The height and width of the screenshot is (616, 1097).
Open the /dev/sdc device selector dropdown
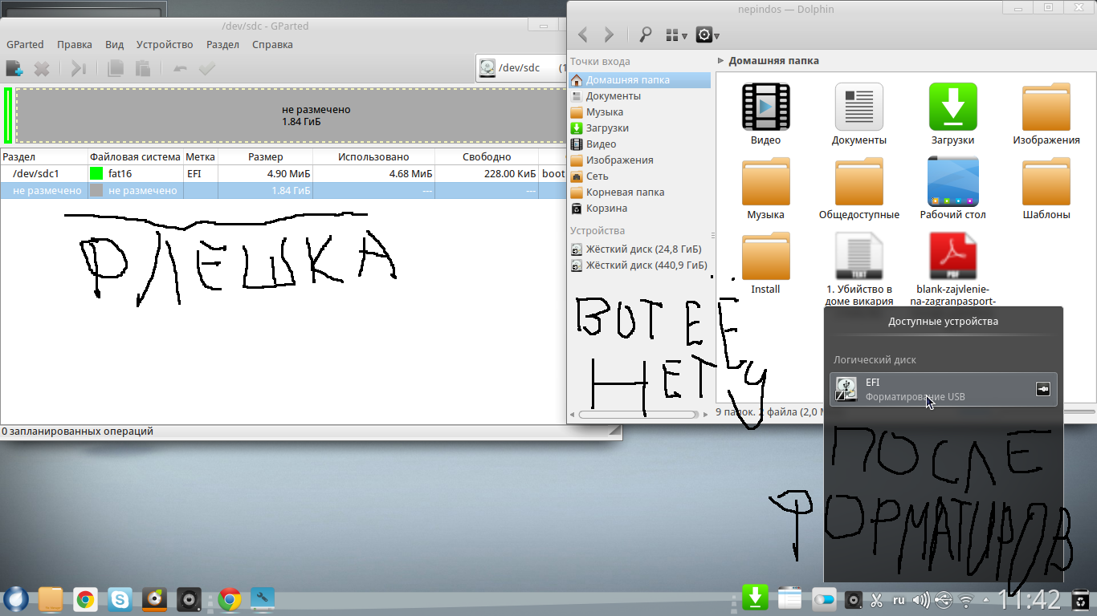click(x=520, y=68)
